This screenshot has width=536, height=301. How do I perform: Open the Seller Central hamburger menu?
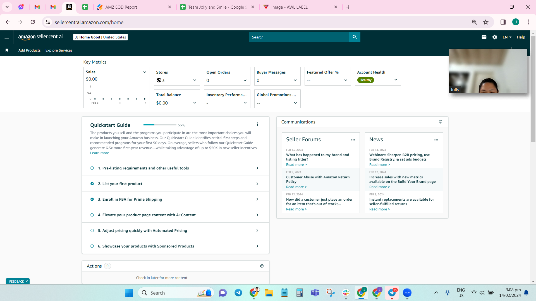click(7, 37)
